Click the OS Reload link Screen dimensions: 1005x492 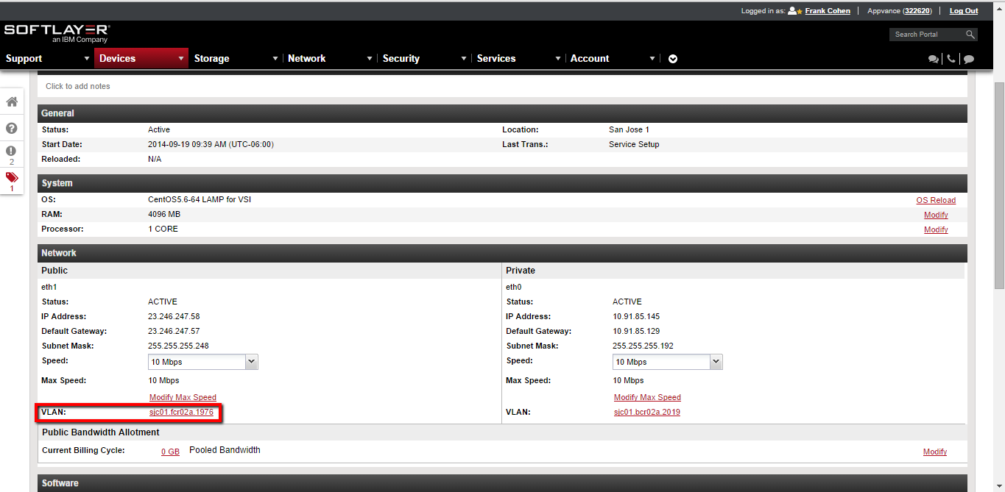tap(936, 200)
